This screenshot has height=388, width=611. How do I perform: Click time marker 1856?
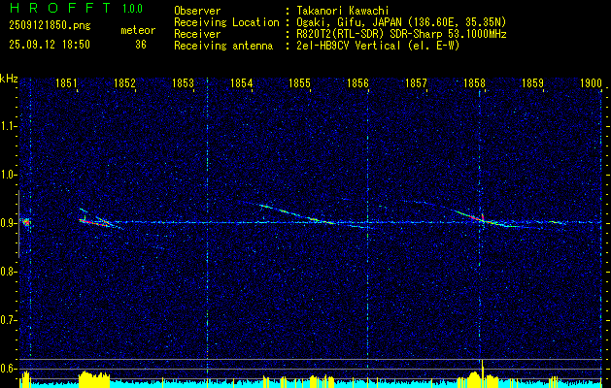point(357,83)
